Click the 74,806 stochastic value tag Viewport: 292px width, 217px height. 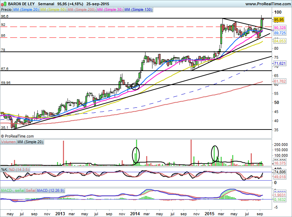pyautogui.click(x=280, y=172)
